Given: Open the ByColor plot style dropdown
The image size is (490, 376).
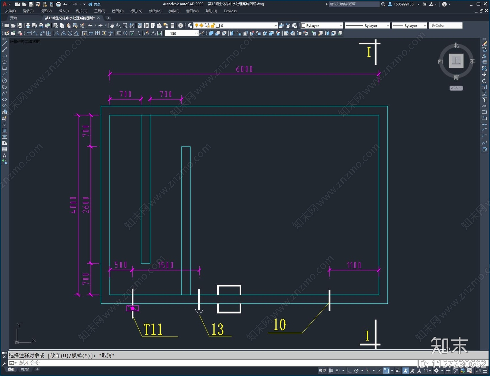Looking at the screenshot, I should [446, 26].
